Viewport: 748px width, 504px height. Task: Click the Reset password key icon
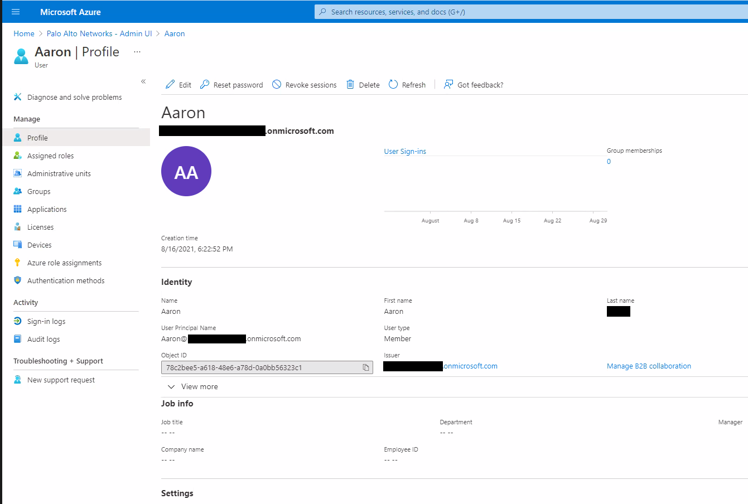pyautogui.click(x=205, y=85)
